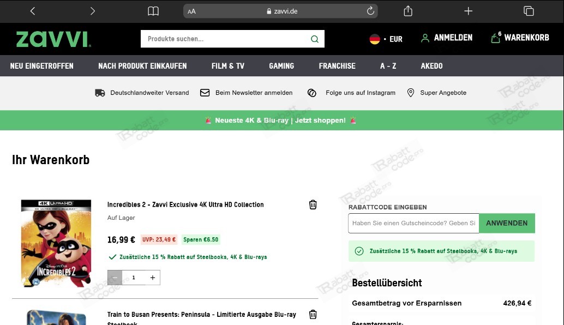The width and height of the screenshot is (564, 325).
Task: Open Train to Busan Peninsula title link
Action: click(x=201, y=318)
